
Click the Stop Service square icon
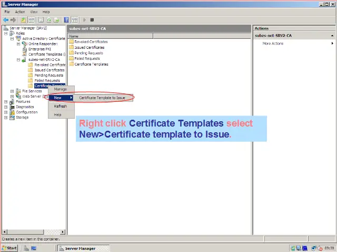[x=92, y=20]
